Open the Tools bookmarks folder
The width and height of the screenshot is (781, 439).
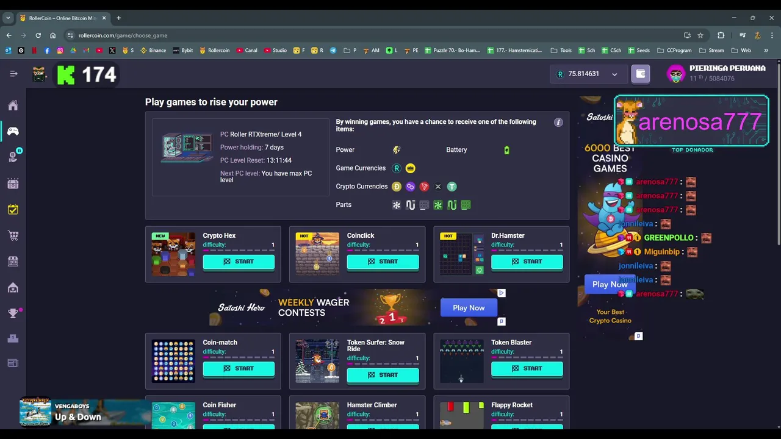[x=561, y=50]
